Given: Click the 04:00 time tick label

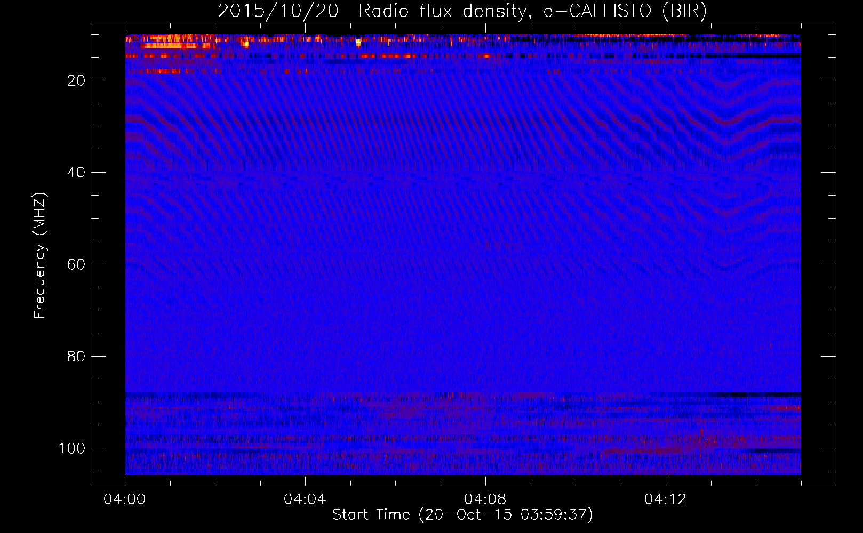Looking at the screenshot, I should 125,499.
